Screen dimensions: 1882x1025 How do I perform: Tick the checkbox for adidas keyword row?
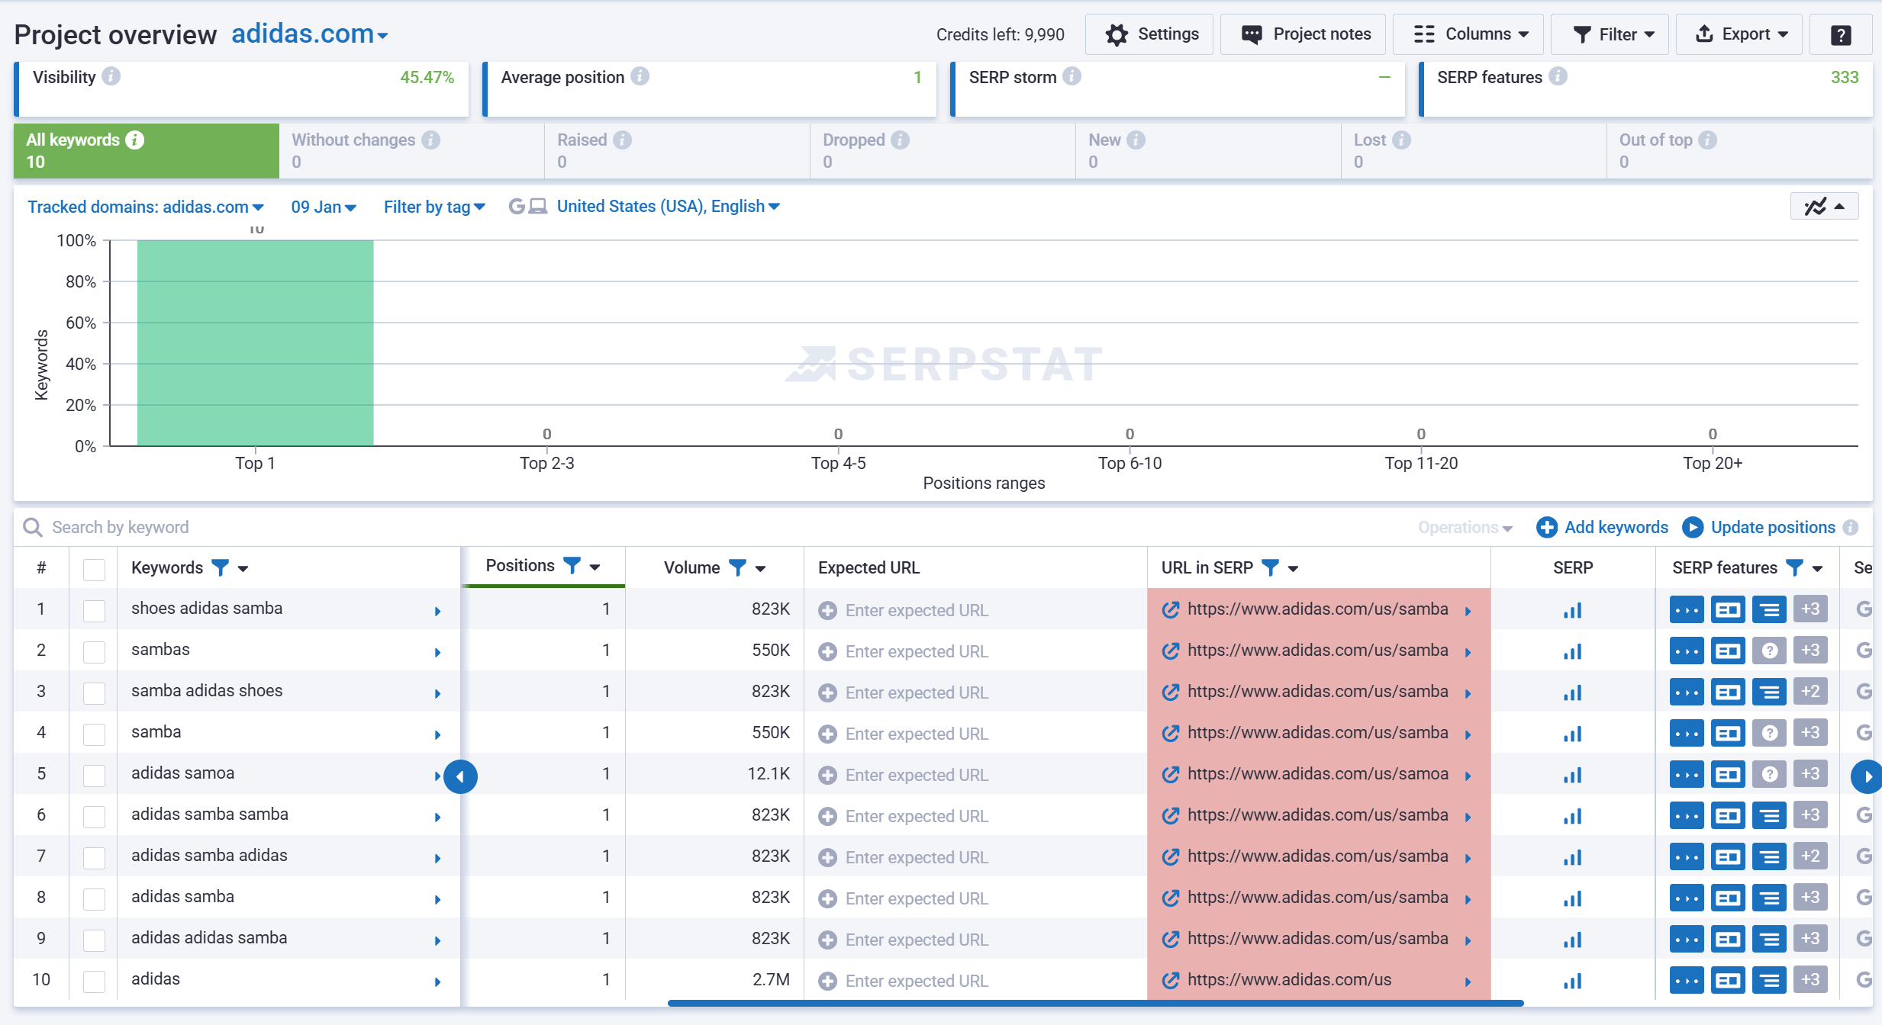tap(94, 981)
